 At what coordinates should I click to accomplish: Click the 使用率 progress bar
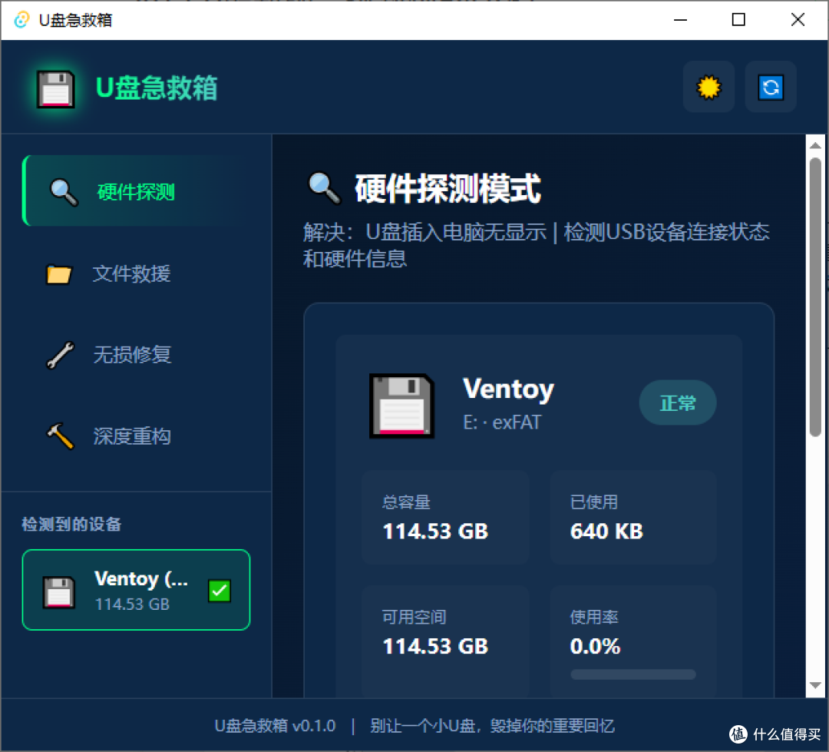(632, 674)
